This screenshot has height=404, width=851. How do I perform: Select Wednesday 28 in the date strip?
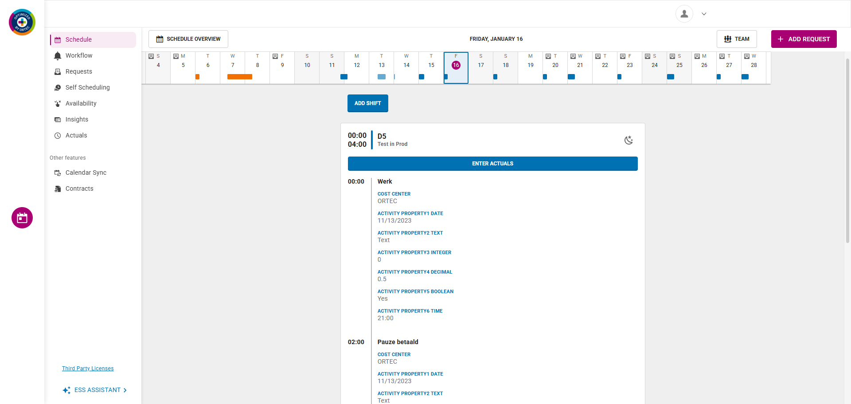click(x=754, y=68)
